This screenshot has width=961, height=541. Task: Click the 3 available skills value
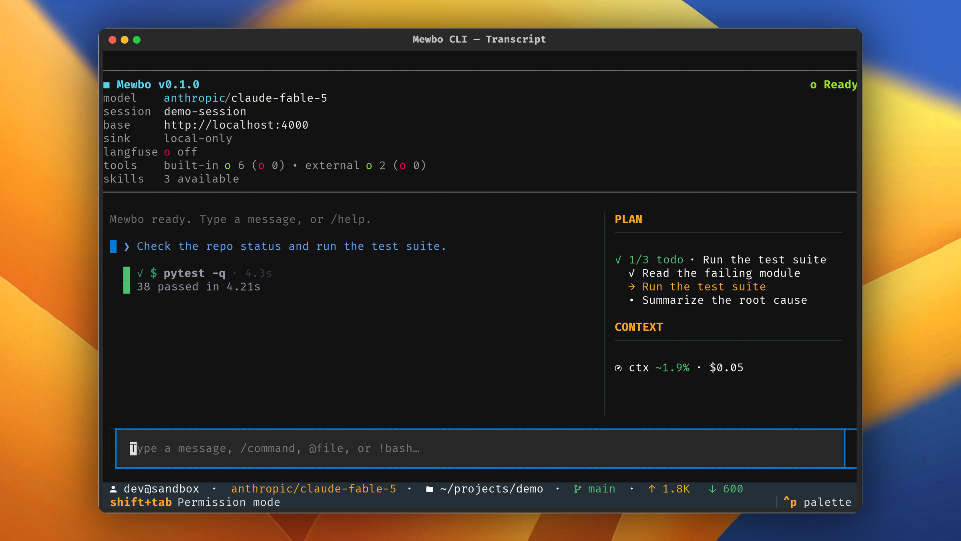point(201,179)
